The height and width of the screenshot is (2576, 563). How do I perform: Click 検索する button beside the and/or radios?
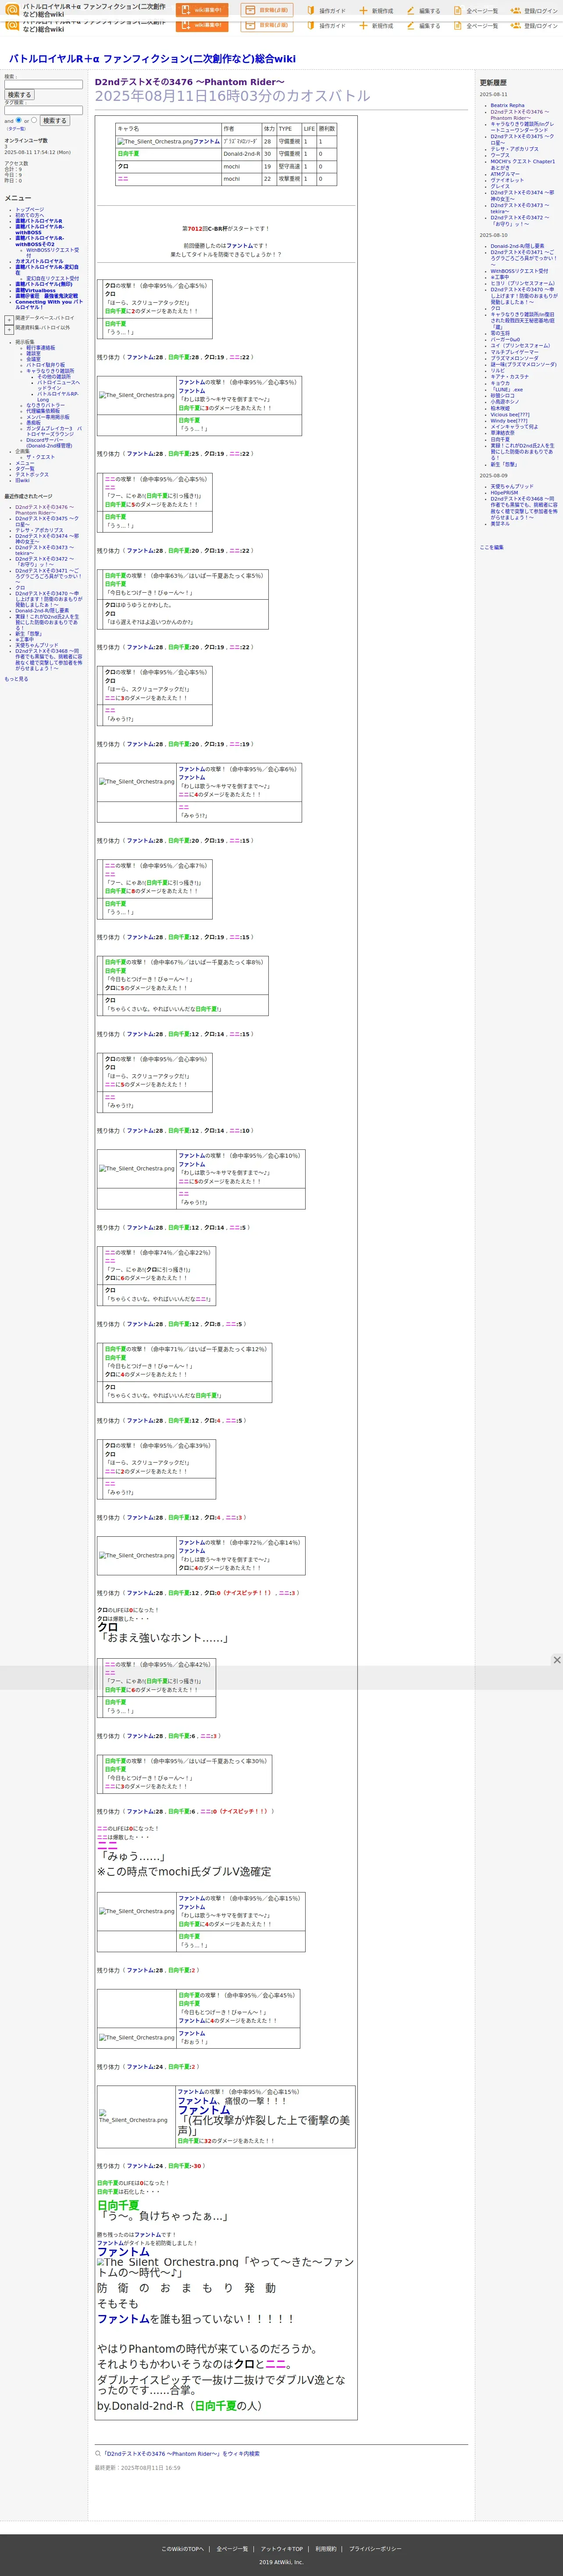coord(54,121)
